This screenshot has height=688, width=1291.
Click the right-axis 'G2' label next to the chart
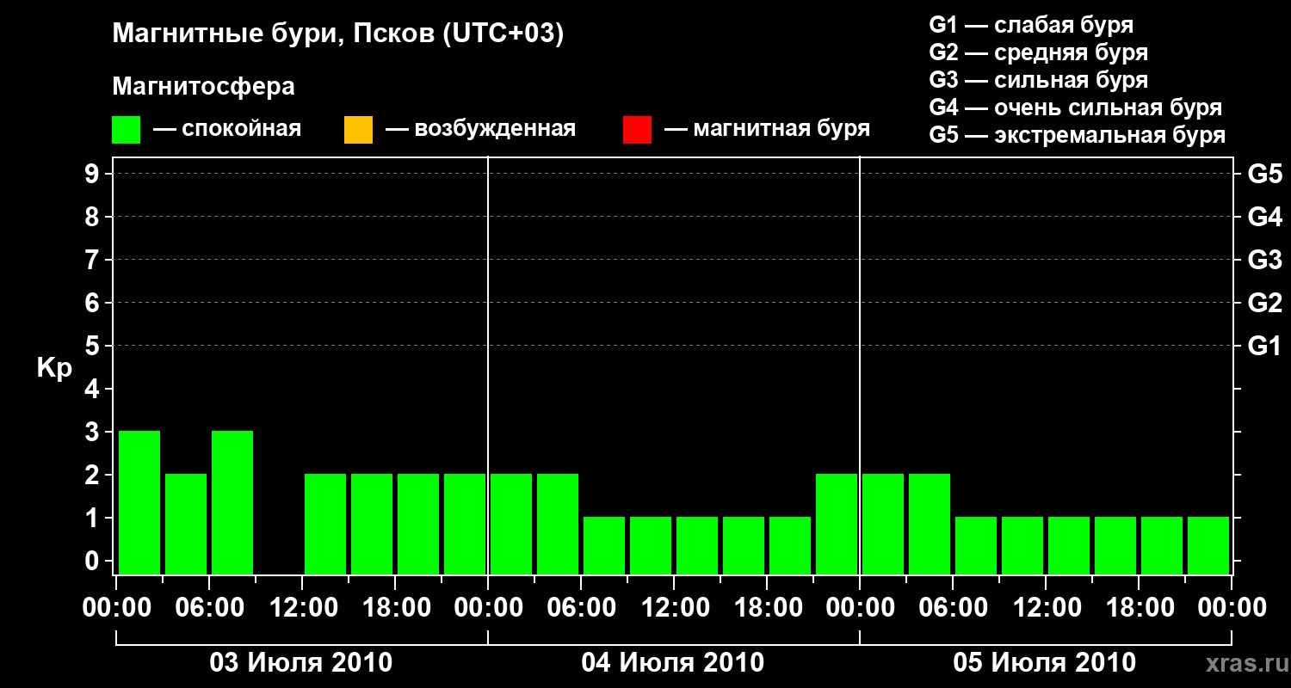point(1264,303)
